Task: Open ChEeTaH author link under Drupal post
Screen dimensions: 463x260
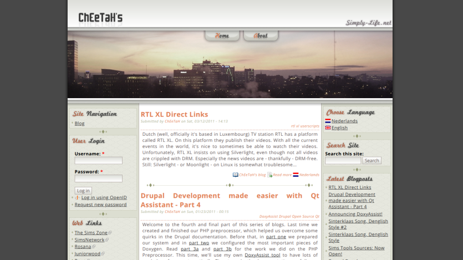Action: (172, 212)
